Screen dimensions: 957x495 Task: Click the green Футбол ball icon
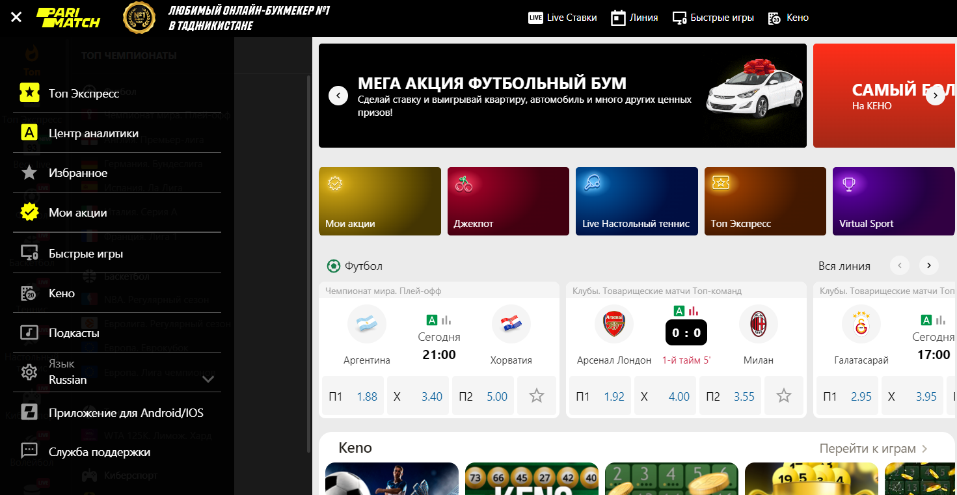(x=334, y=265)
